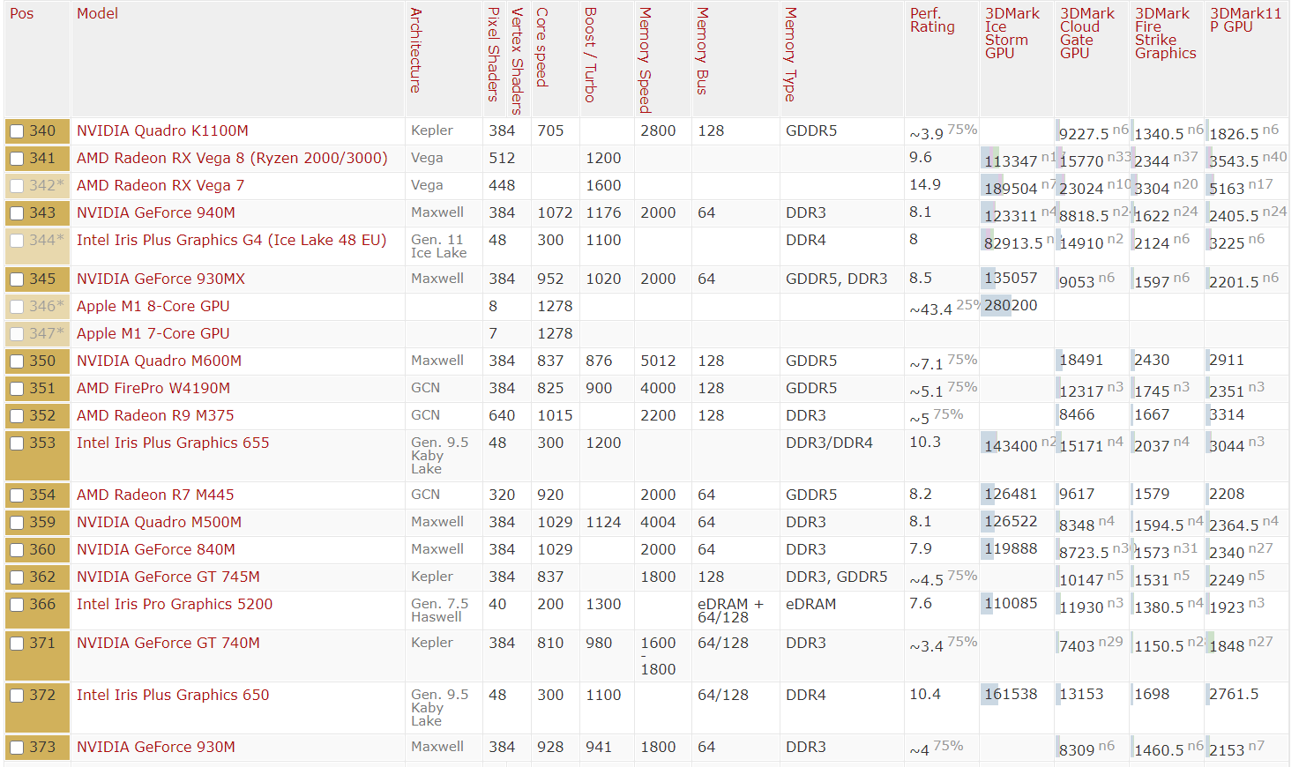This screenshot has height=767, width=1299.
Task: Sort by Memory Type column header
Action: tap(790, 55)
